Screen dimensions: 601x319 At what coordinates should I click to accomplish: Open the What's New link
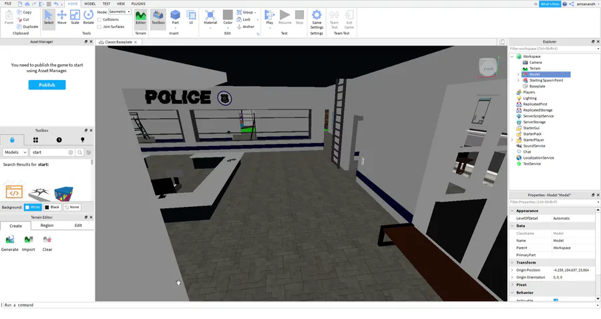click(550, 4)
